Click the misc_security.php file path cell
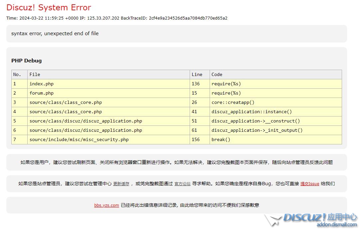The height and width of the screenshot is (233, 363). pos(79,140)
